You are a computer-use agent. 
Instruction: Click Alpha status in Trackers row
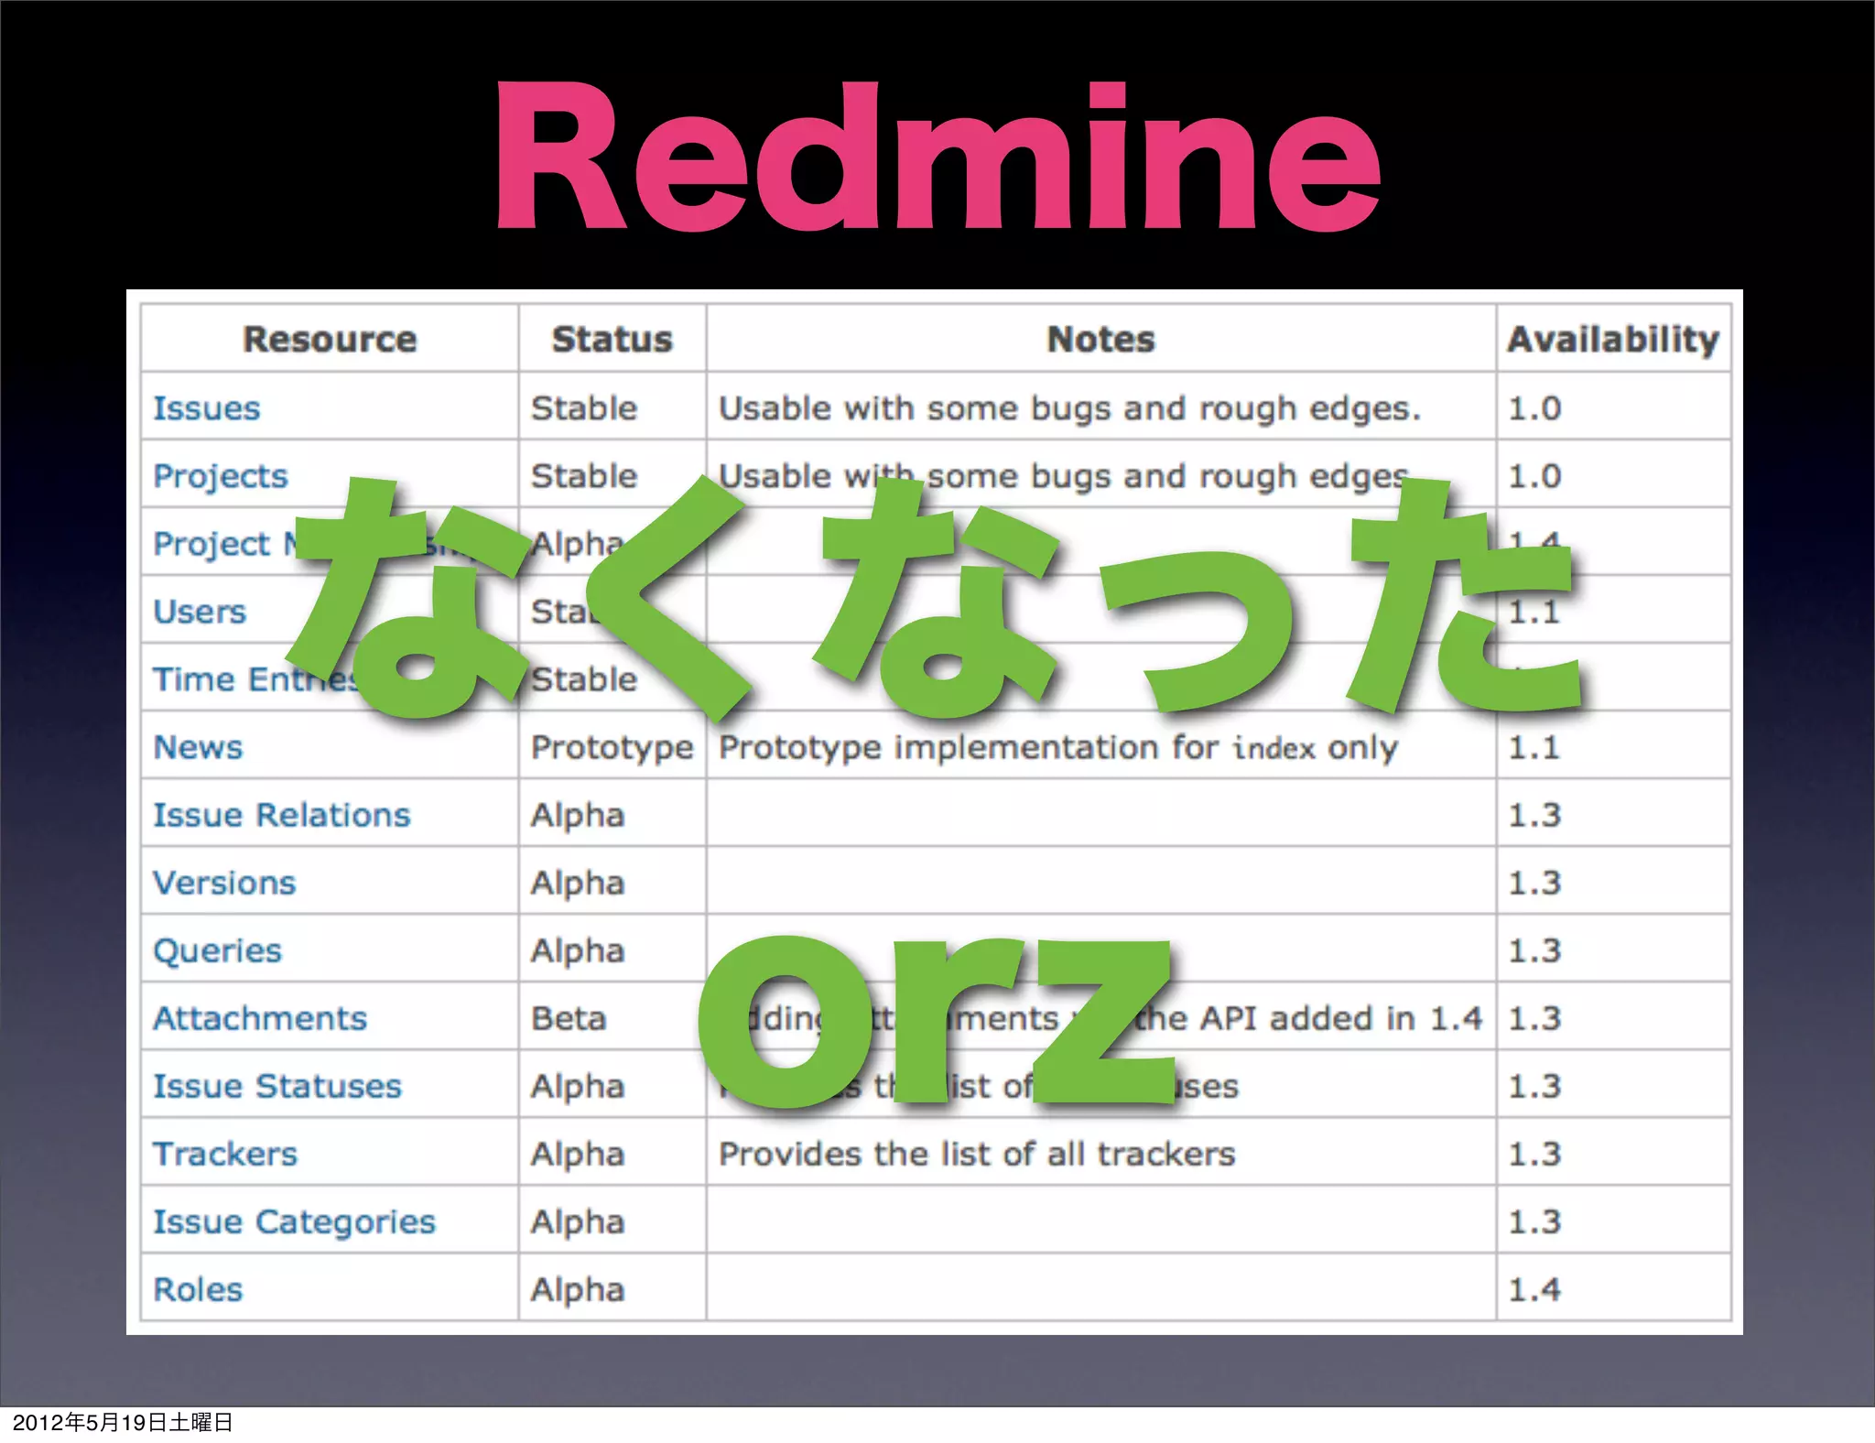coord(578,1155)
